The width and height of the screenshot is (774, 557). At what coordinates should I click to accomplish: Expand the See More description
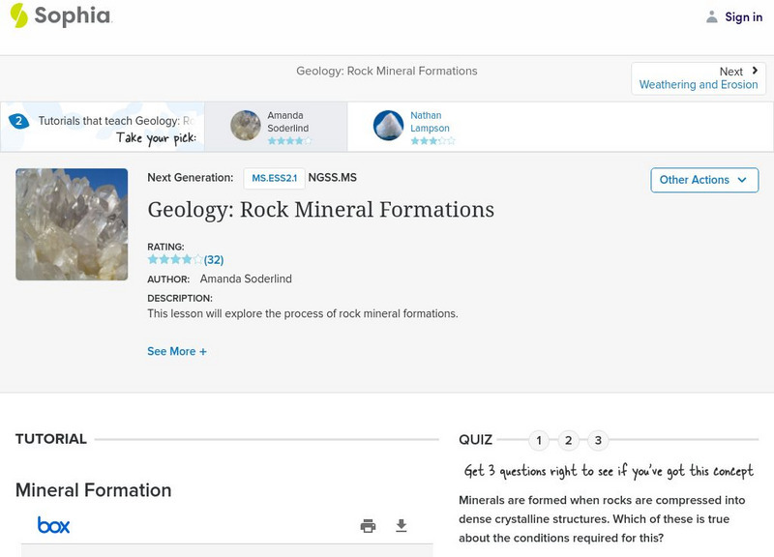coord(177,352)
